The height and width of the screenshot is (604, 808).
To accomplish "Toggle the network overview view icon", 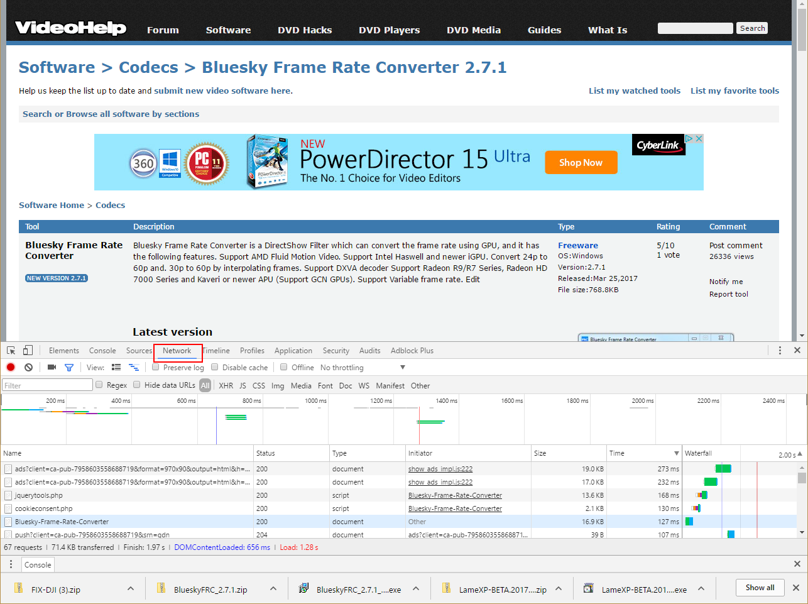I will (134, 367).
